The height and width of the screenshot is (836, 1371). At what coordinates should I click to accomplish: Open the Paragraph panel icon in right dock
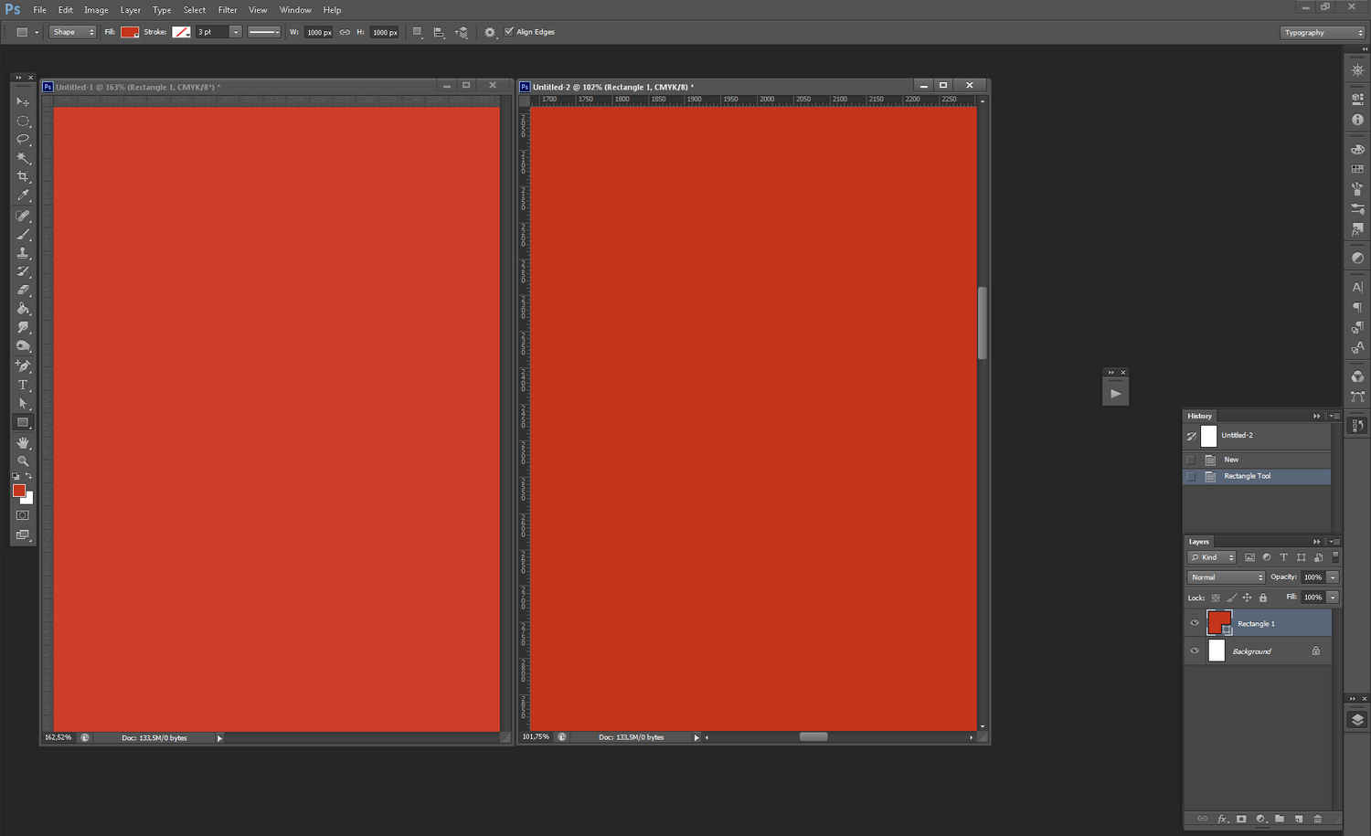pyautogui.click(x=1357, y=308)
